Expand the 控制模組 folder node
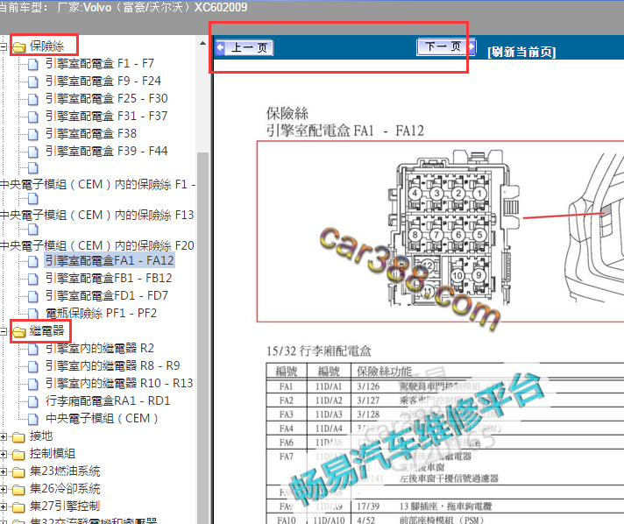Viewport: 624px width, 524px height. point(4,454)
